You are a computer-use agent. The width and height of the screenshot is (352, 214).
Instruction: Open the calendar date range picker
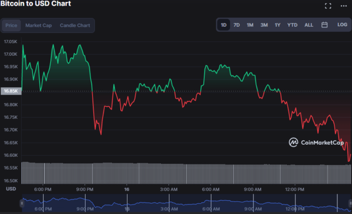[x=325, y=25]
